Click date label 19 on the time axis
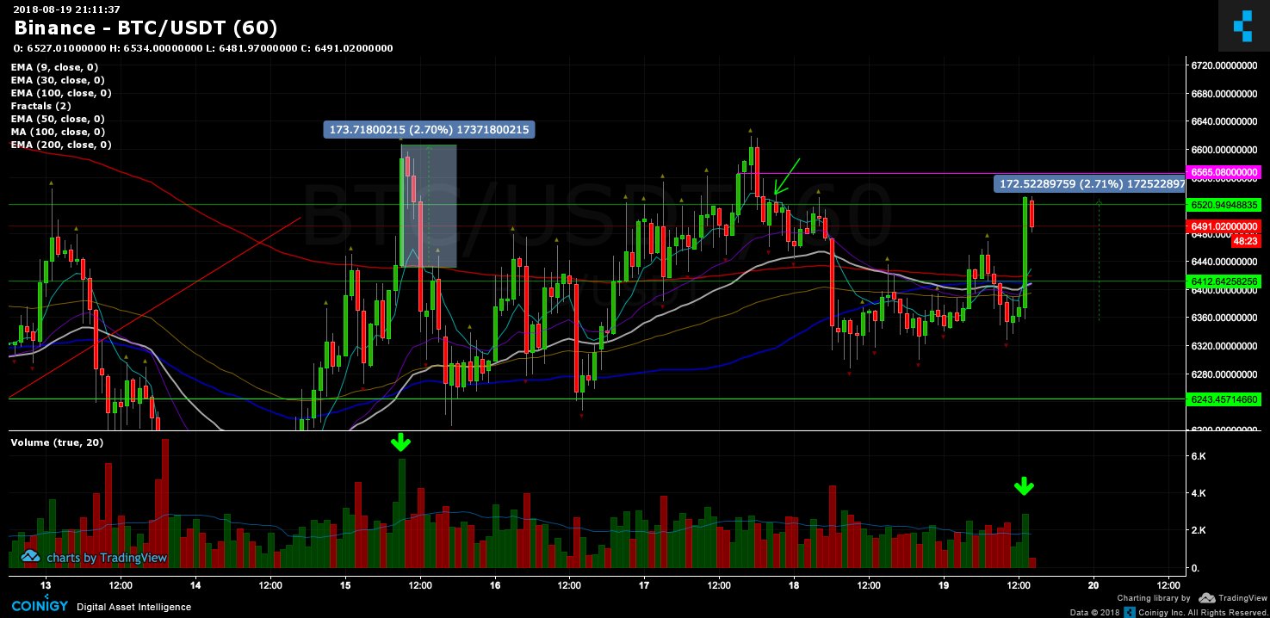The image size is (1270, 618). [x=944, y=584]
